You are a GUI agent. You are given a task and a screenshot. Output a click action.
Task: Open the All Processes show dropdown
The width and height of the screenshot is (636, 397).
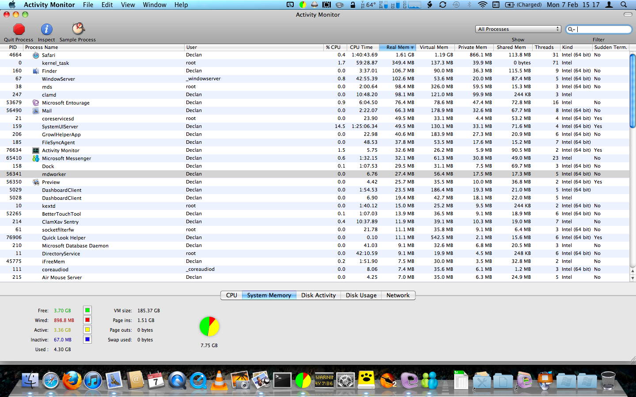point(518,29)
